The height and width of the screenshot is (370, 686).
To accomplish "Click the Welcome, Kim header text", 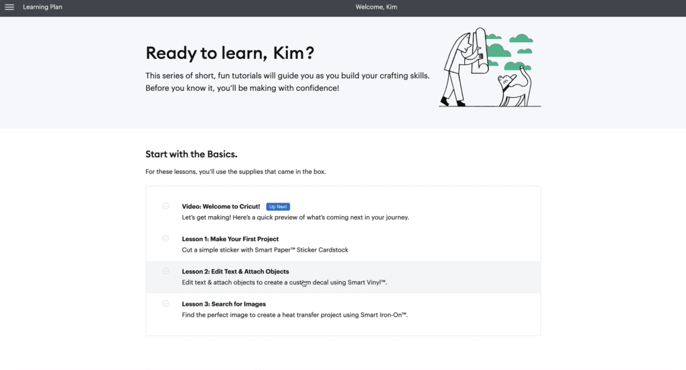I will (376, 7).
